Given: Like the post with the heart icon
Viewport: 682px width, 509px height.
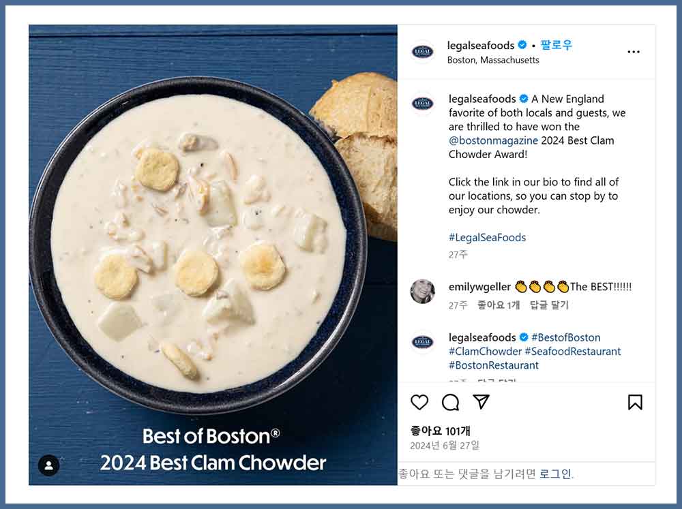Looking at the screenshot, I should (419, 403).
